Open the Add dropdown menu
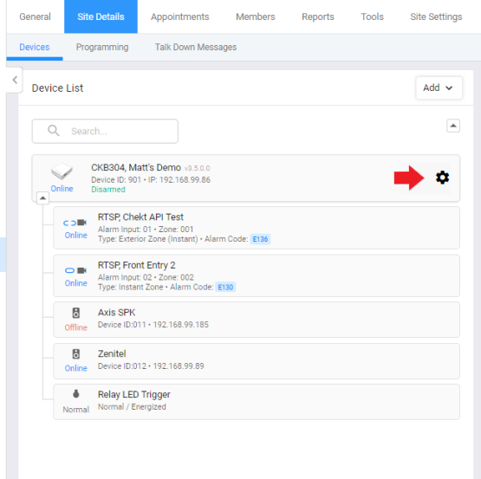Image resolution: width=481 pixels, height=479 pixels. (x=439, y=88)
